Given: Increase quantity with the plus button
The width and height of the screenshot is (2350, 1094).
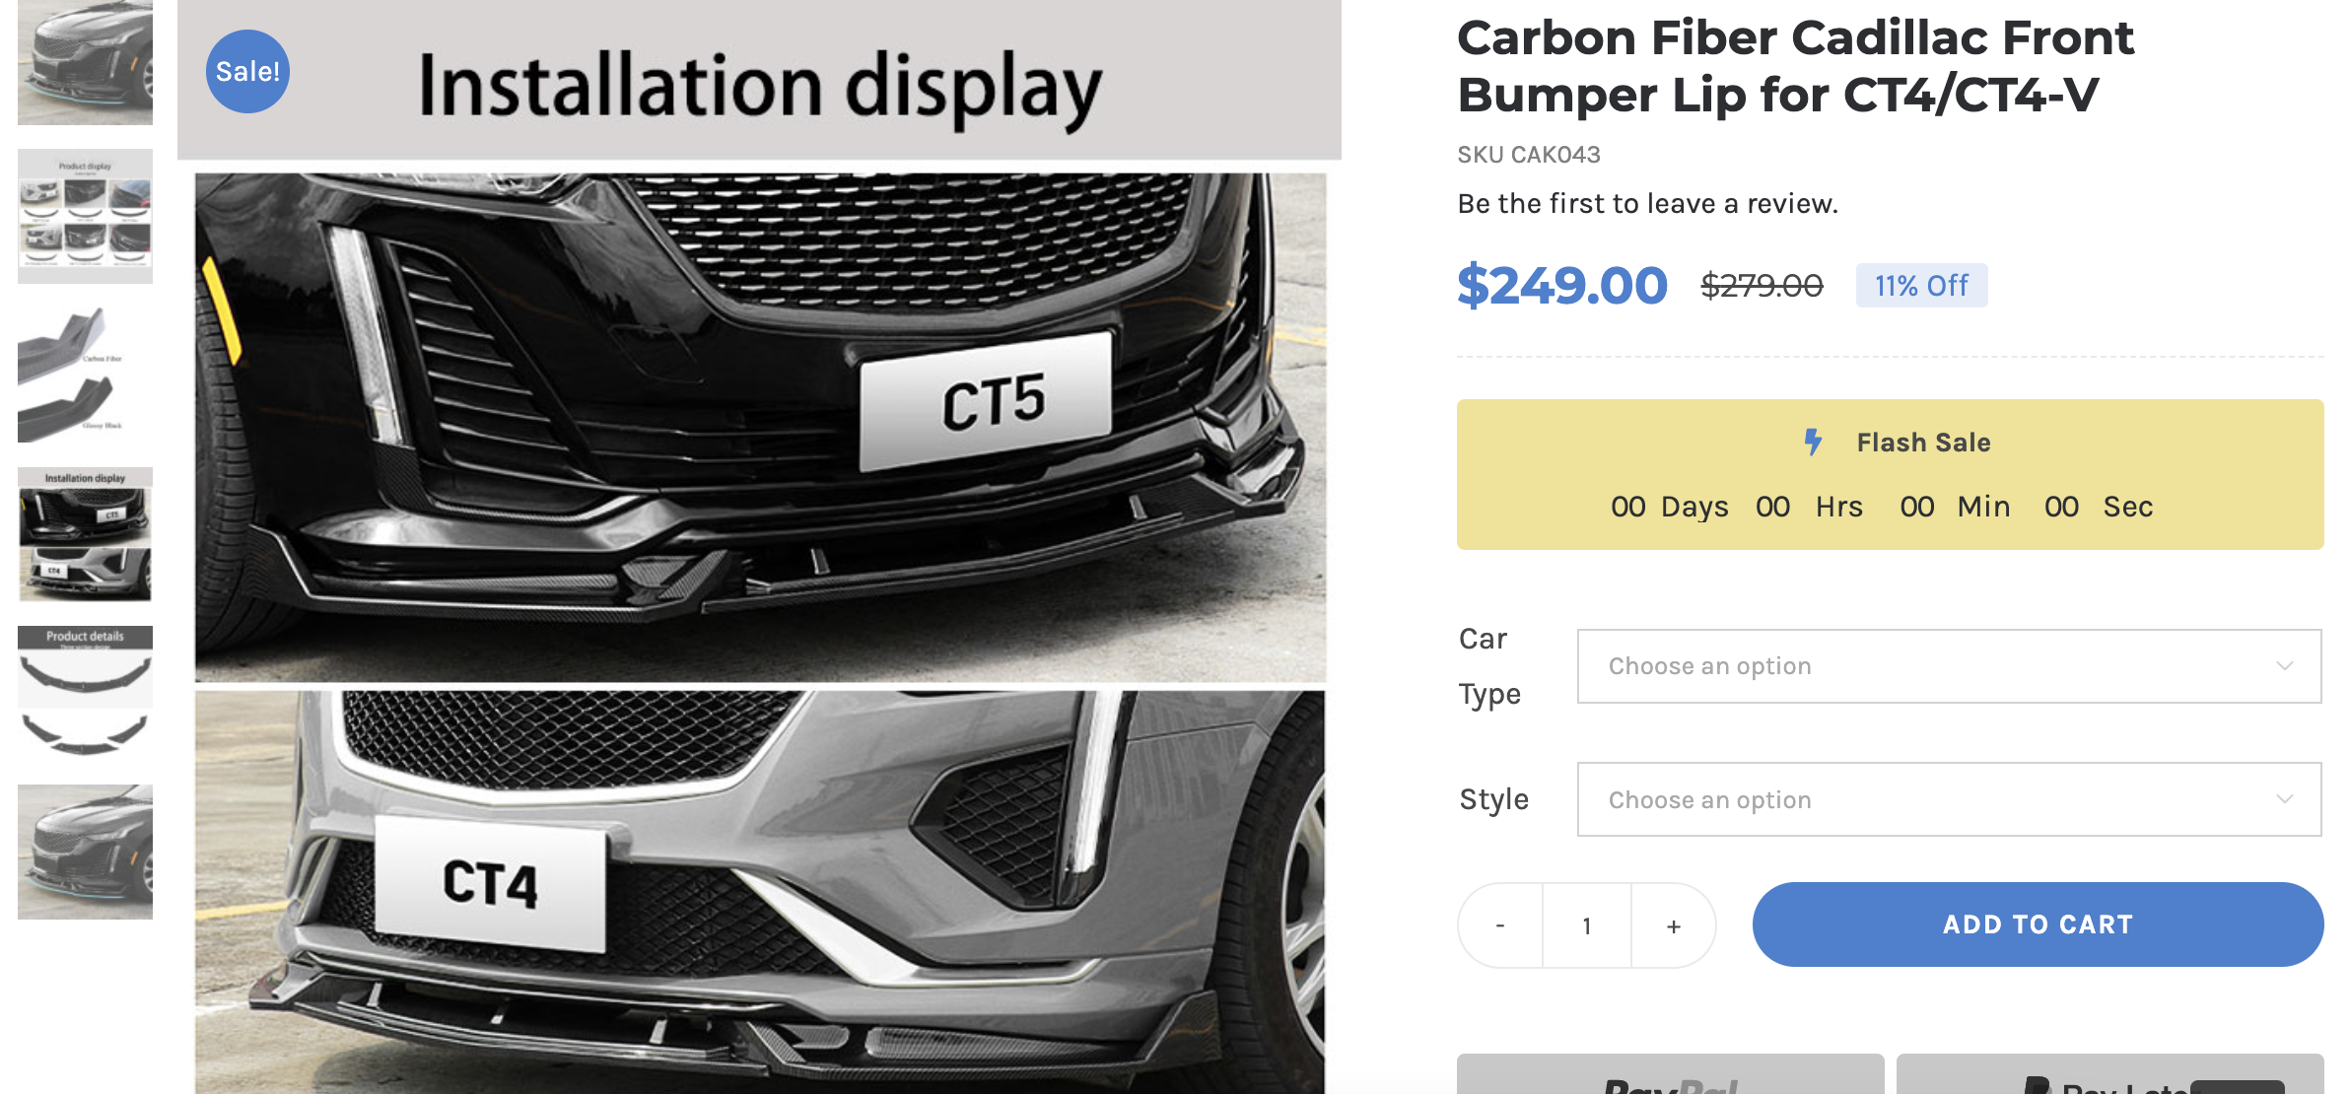Looking at the screenshot, I should [1674, 925].
